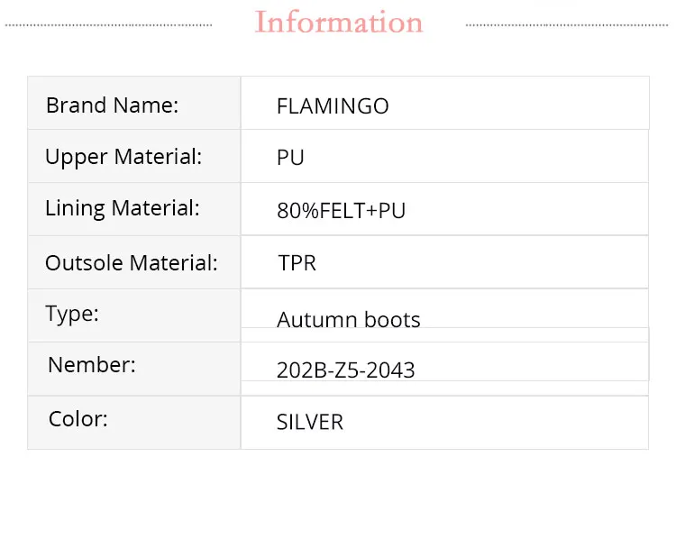Click the Outsole Material: label
This screenshot has height=539, width=676.
(132, 263)
